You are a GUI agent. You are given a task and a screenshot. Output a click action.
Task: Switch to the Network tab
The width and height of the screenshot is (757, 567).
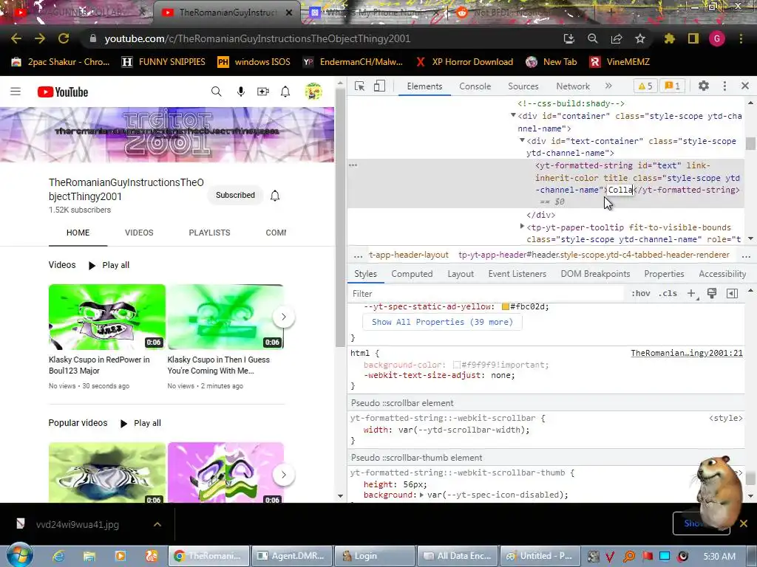click(x=573, y=86)
